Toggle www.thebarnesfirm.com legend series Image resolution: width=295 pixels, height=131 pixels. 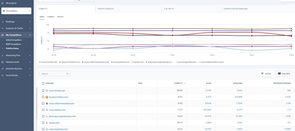[x=211, y=62]
